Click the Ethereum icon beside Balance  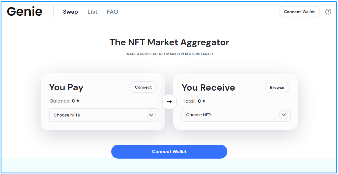coord(78,101)
